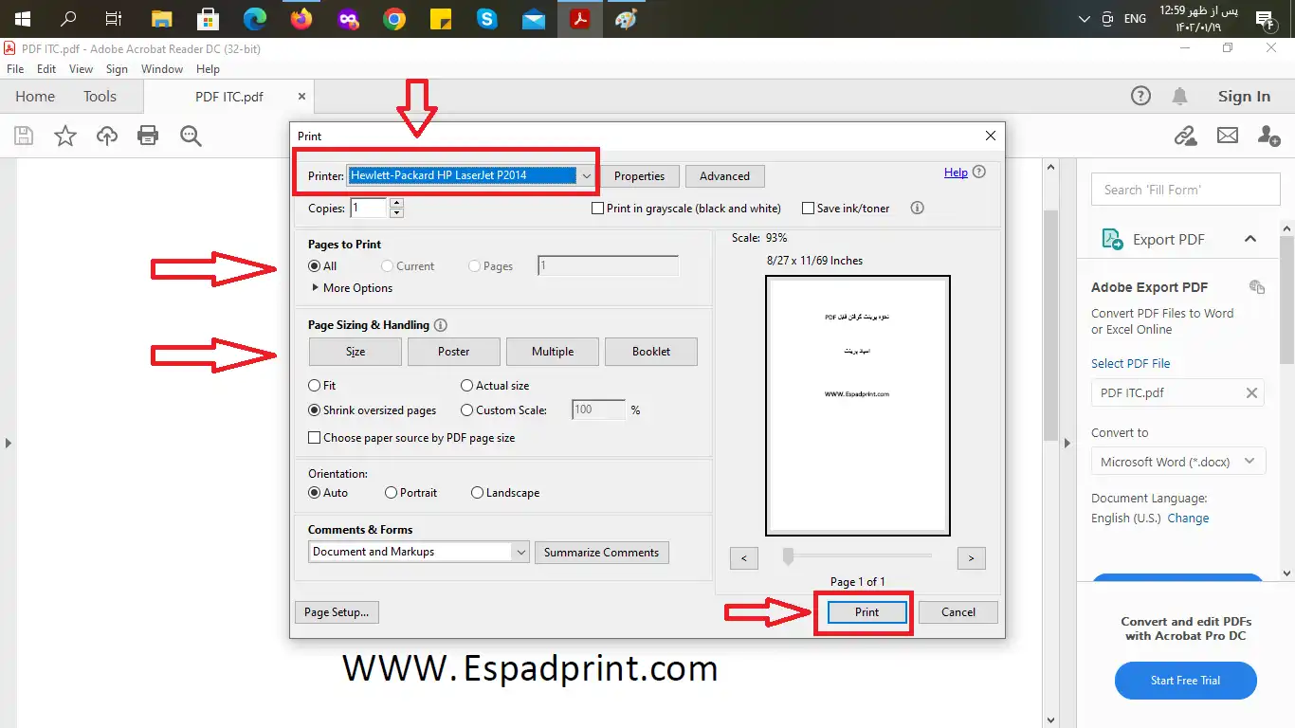
Task: Switch to the Home tab
Action: coord(35,97)
